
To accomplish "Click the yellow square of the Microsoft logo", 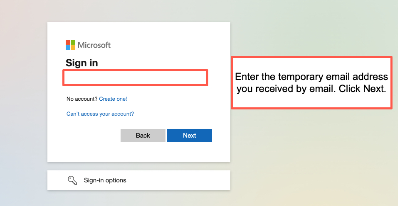I will (73, 47).
